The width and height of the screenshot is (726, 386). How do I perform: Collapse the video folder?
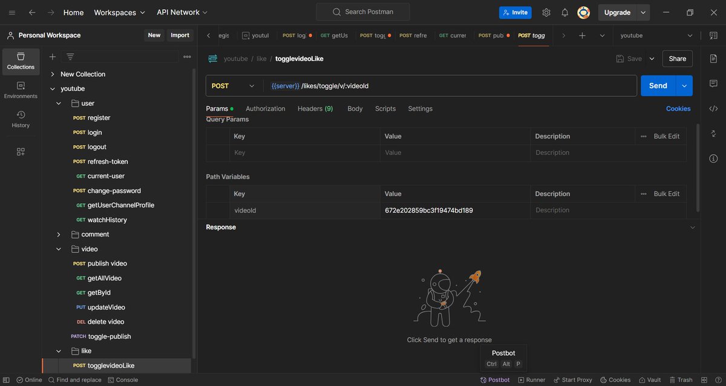tap(59, 249)
